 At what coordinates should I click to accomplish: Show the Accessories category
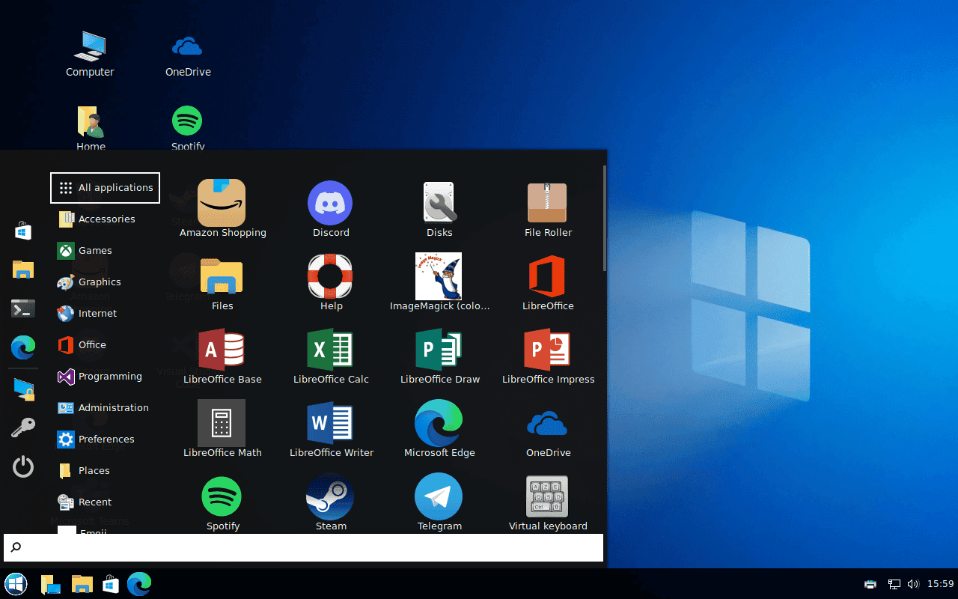[105, 219]
